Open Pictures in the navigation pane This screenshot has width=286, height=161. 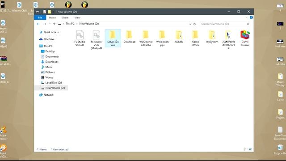(x=50, y=72)
